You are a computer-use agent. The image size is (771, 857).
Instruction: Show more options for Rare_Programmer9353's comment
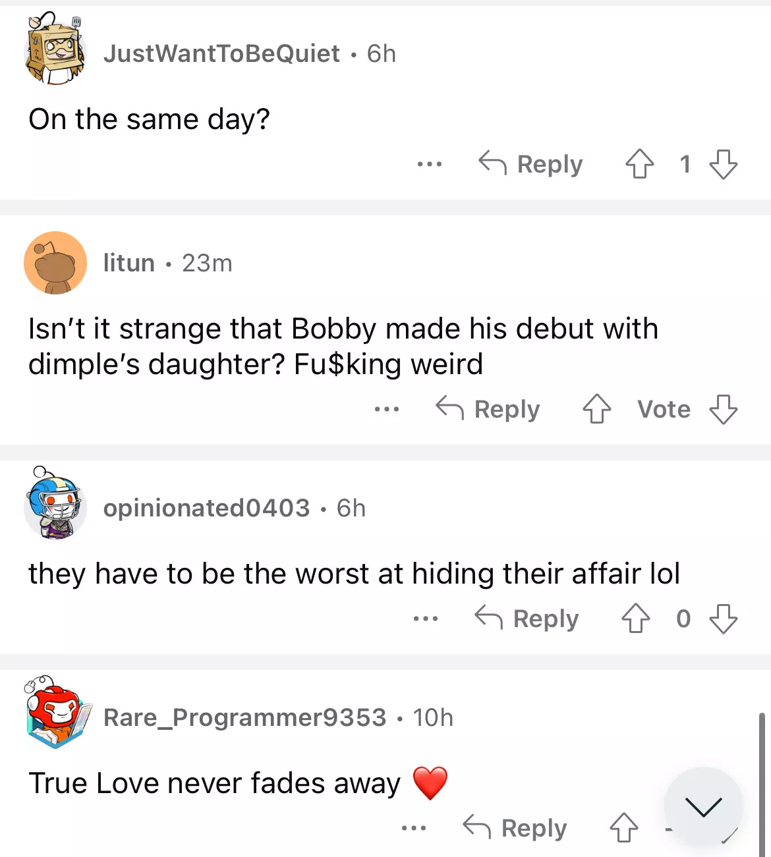(x=413, y=828)
